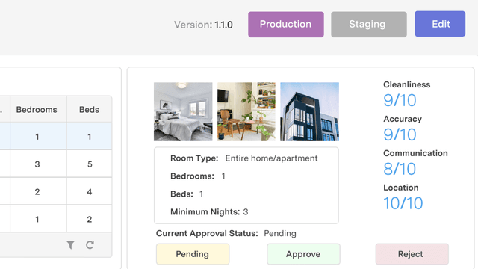
Task: Click the blue Edit button
Action: click(x=440, y=24)
